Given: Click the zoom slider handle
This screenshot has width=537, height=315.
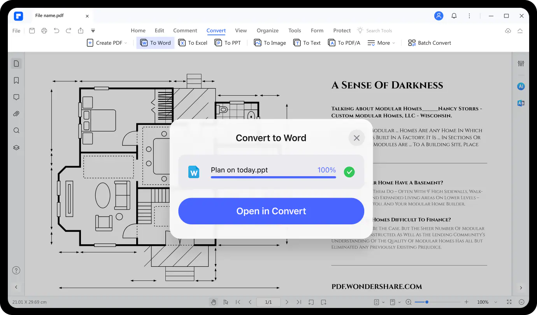Looking at the screenshot, I should (x=427, y=302).
